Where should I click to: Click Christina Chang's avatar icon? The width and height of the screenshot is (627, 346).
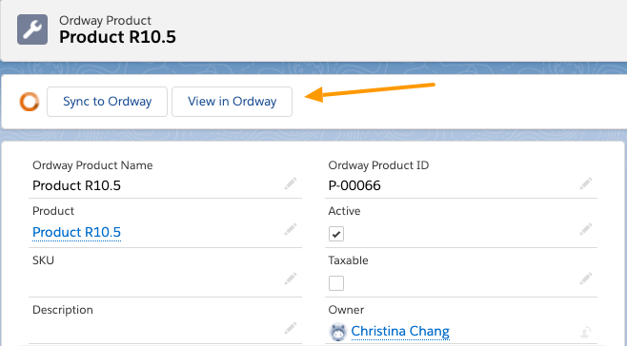[x=338, y=332]
